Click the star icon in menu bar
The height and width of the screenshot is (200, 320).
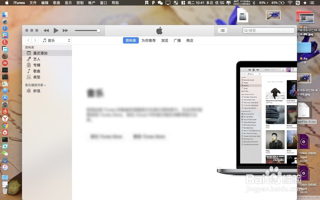[x=305, y=3]
